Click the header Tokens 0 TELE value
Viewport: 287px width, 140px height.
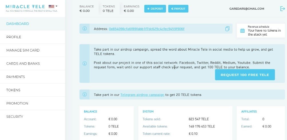(x=108, y=11)
